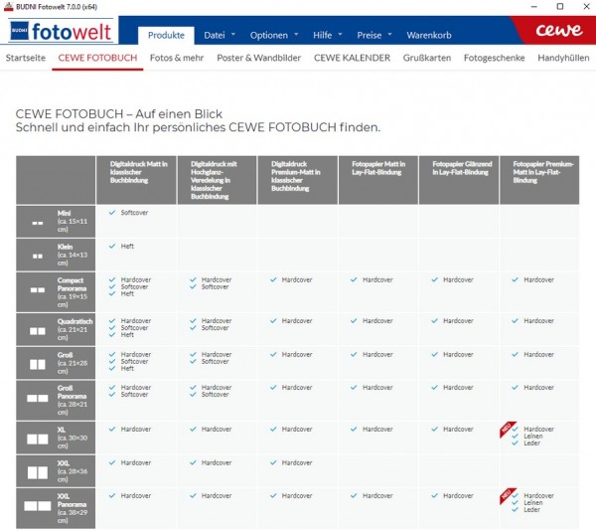Screen dimensions: 596x531
Task: Open the CEWE KALENDER tab
Action: 352,58
